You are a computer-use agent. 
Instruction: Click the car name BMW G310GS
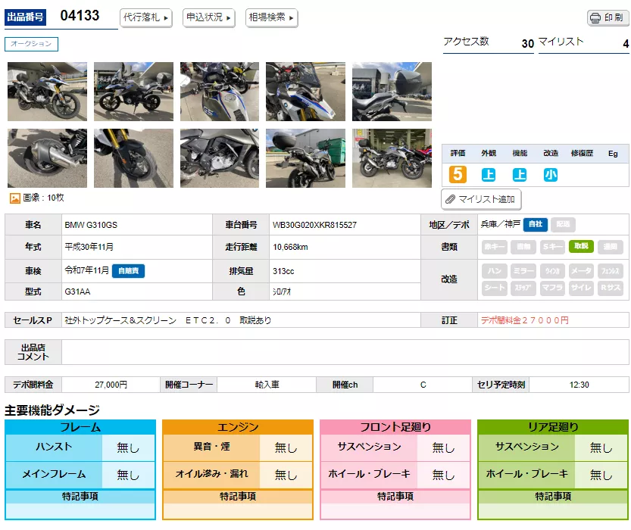[x=91, y=225]
